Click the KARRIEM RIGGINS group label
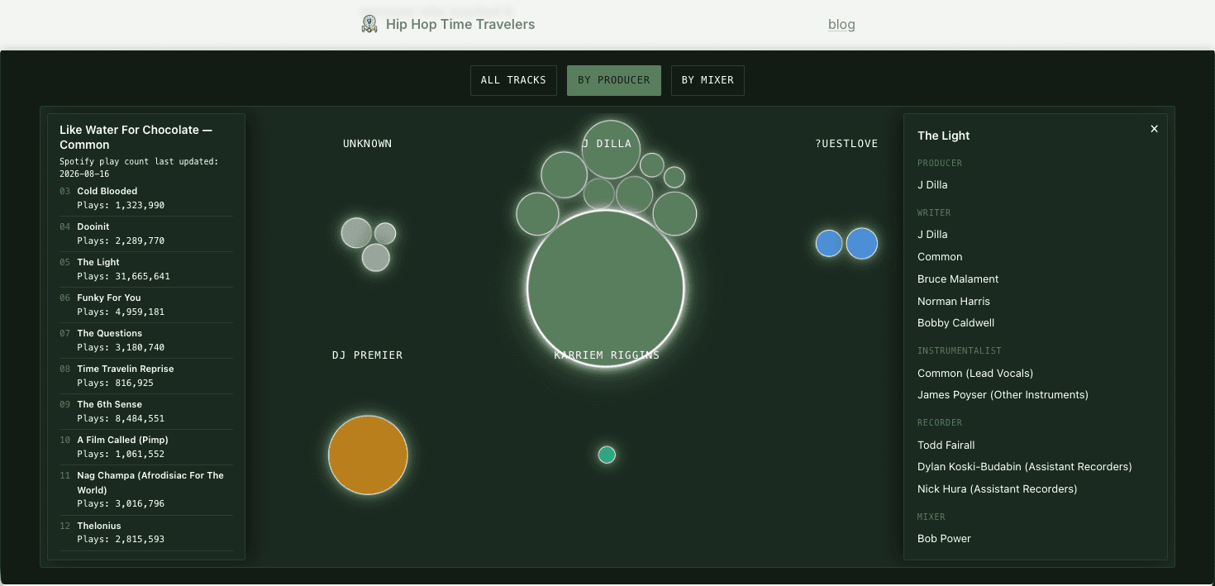The width and height of the screenshot is (1215, 586). 607,355
